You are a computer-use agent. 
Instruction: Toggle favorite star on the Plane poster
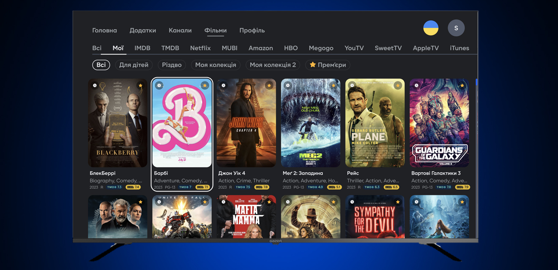[398, 86]
